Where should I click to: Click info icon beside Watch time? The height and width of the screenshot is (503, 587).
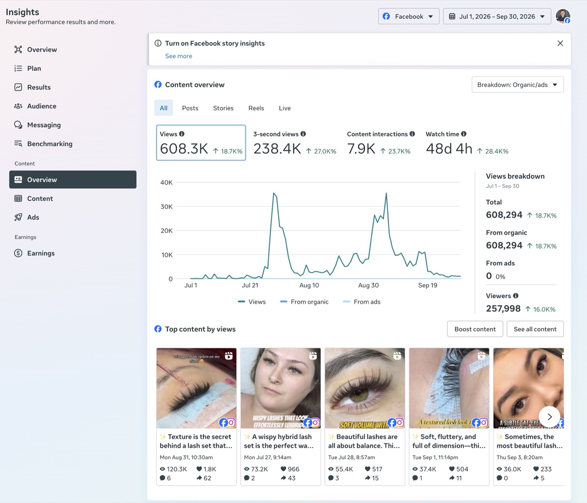(464, 134)
